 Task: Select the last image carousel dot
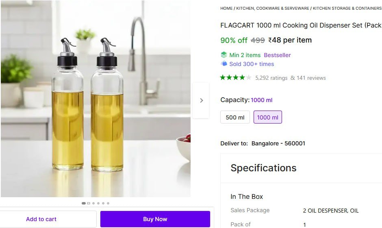pos(108,203)
